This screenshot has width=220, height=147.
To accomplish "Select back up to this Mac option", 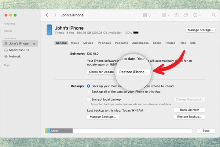I will click(x=88, y=92).
